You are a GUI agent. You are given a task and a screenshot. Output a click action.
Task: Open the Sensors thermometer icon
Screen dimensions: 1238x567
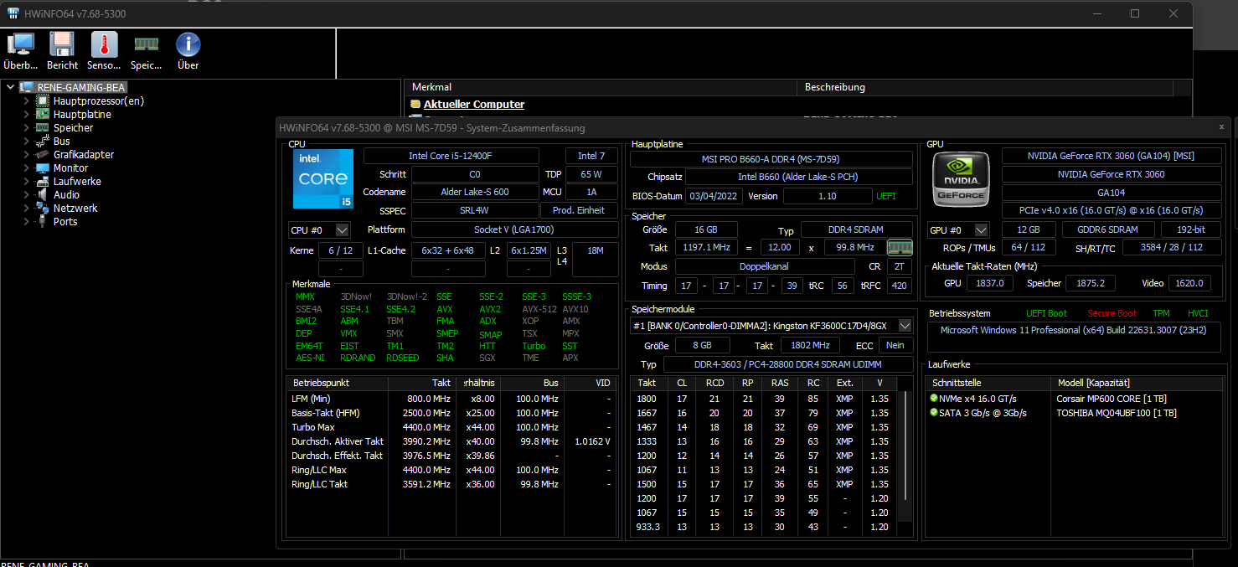104,44
